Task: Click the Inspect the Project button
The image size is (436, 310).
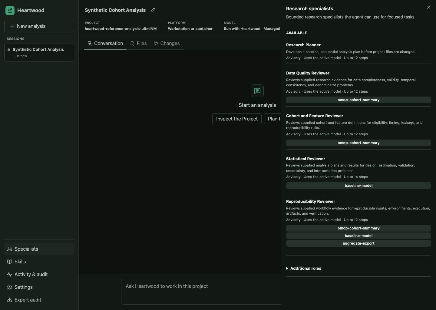Action: [237, 119]
